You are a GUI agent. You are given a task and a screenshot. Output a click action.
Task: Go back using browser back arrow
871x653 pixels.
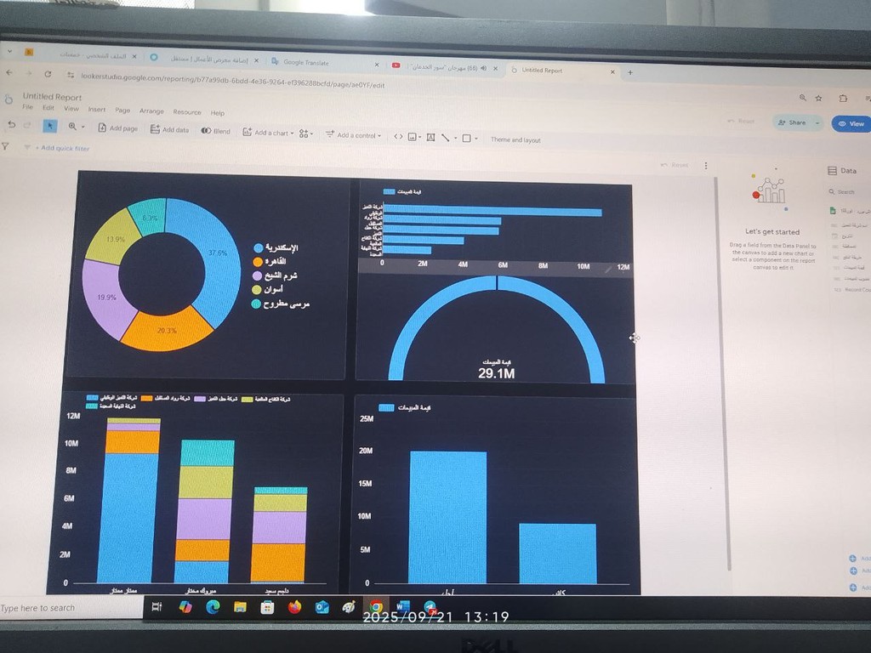9,72
